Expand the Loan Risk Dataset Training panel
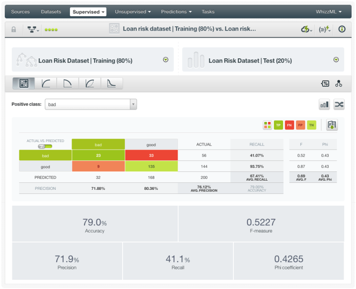The width and height of the screenshot is (356, 289). click(x=166, y=60)
